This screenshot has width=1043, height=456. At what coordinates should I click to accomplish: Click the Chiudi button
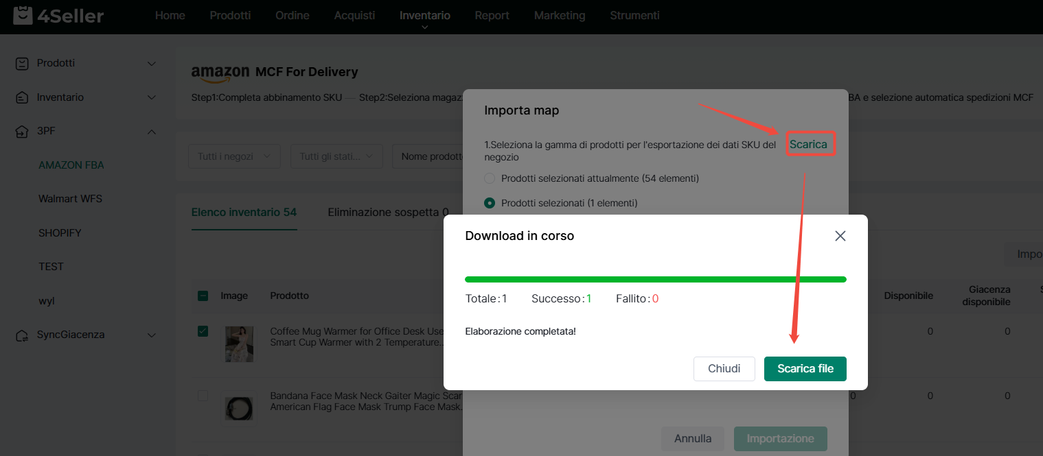click(x=724, y=368)
